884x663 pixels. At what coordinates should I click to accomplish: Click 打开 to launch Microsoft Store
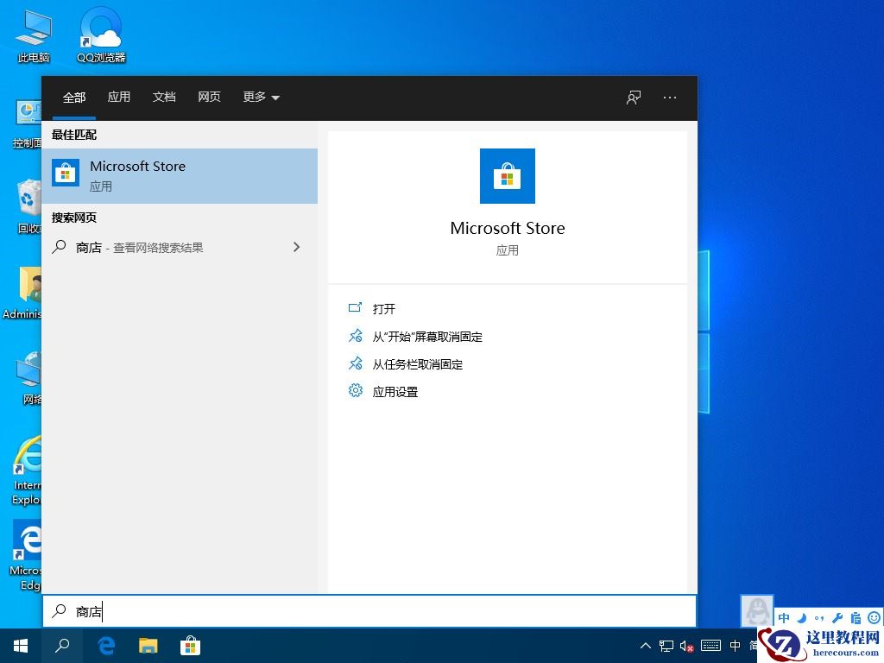tap(383, 308)
